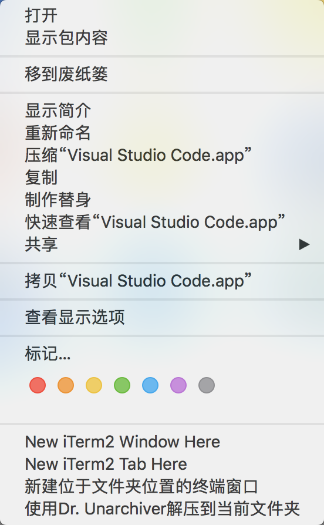Apply the blue tag color
This screenshot has height=525, width=324.
[150, 385]
